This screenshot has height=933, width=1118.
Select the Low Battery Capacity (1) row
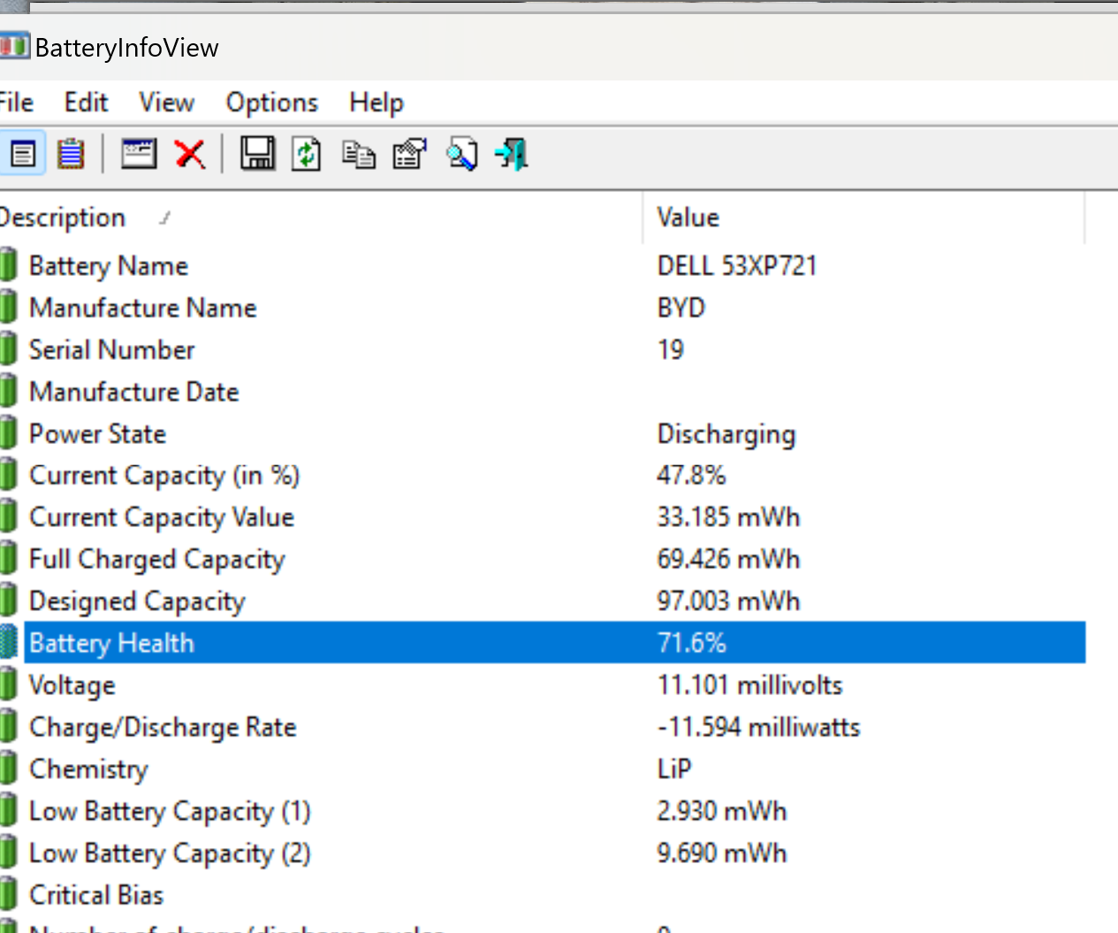(x=543, y=811)
